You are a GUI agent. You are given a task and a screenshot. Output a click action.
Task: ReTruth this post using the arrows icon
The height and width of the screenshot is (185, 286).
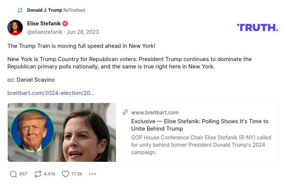click(x=38, y=174)
